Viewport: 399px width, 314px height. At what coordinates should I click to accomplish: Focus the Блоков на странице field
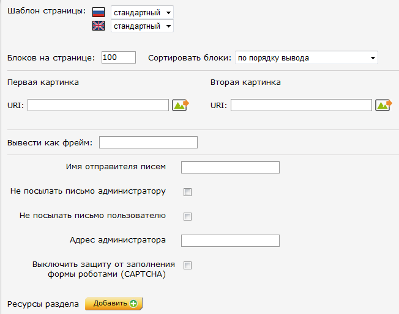point(119,57)
